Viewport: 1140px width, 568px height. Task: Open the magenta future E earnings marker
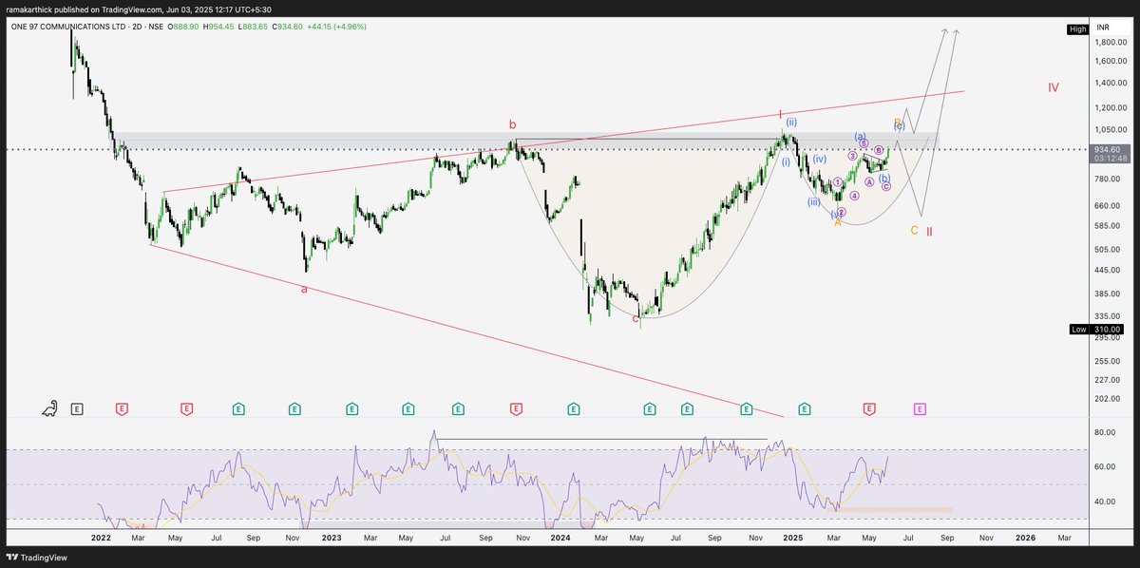pyautogui.click(x=920, y=409)
